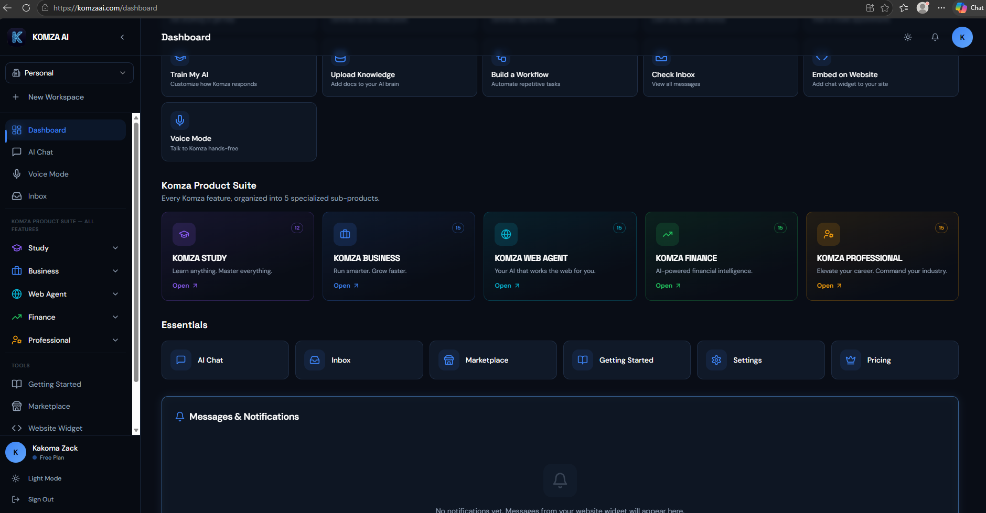The image size is (986, 513).
Task: Click the Study graduation cap sidebar icon
Action: [x=17, y=248]
